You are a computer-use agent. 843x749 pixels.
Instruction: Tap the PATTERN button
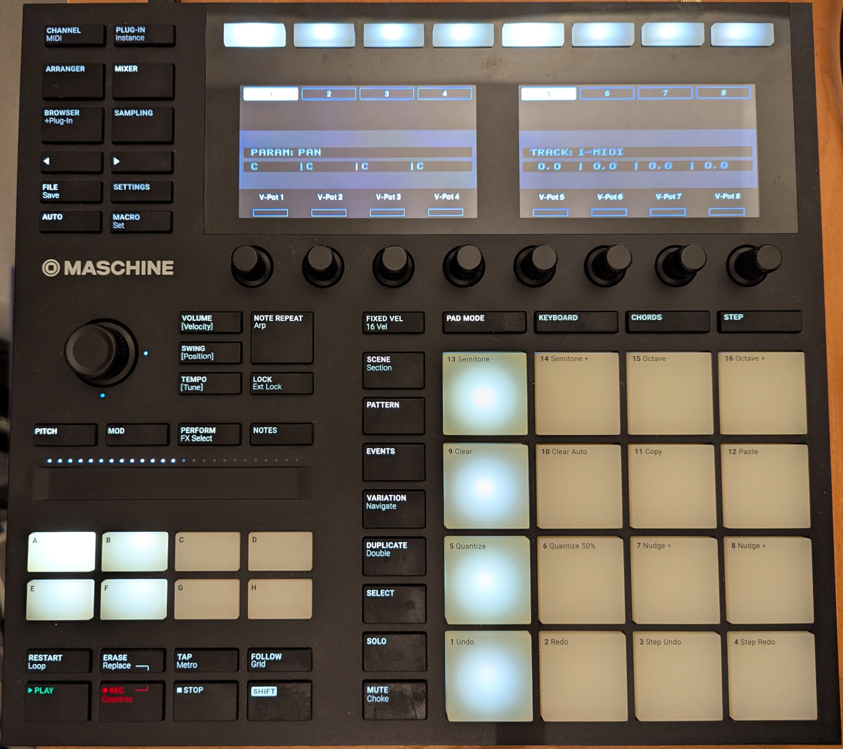coord(394,416)
